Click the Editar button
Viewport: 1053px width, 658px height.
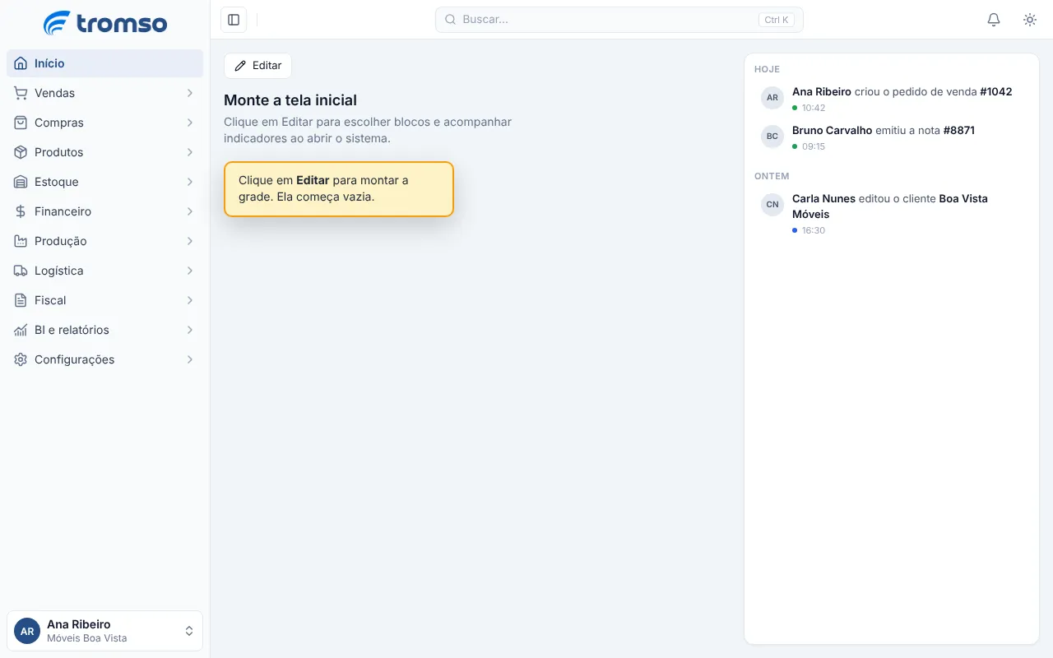click(257, 66)
